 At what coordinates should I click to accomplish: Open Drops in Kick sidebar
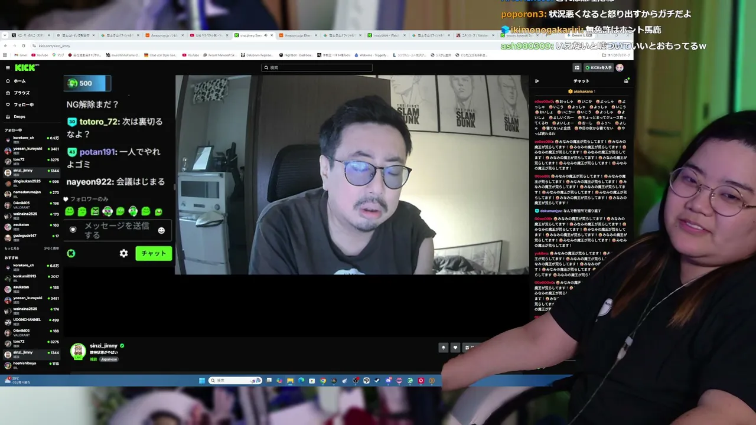pyautogui.click(x=19, y=117)
